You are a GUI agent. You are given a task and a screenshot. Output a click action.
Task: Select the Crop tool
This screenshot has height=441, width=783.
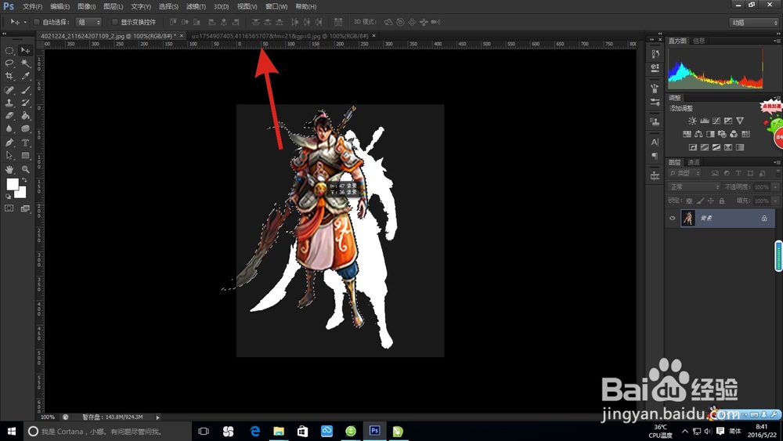9,76
